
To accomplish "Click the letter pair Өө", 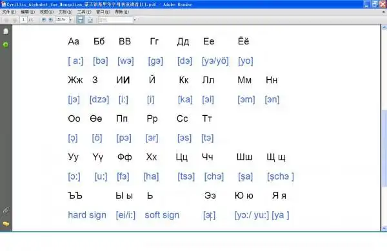I will tap(95, 118).
